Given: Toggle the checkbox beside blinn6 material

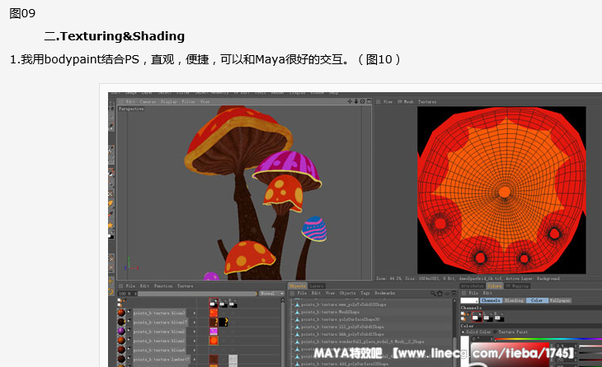Looking at the screenshot, I should click(129, 348).
